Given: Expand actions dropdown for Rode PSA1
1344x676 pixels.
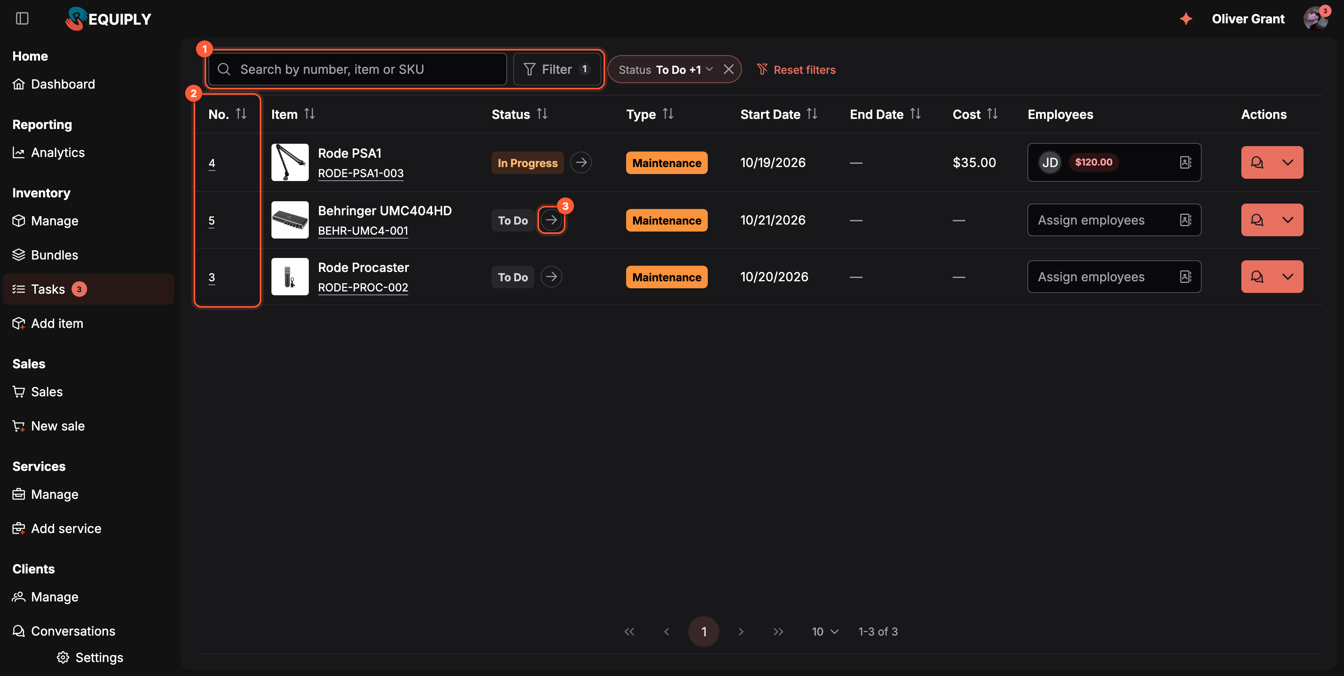Looking at the screenshot, I should coord(1288,163).
